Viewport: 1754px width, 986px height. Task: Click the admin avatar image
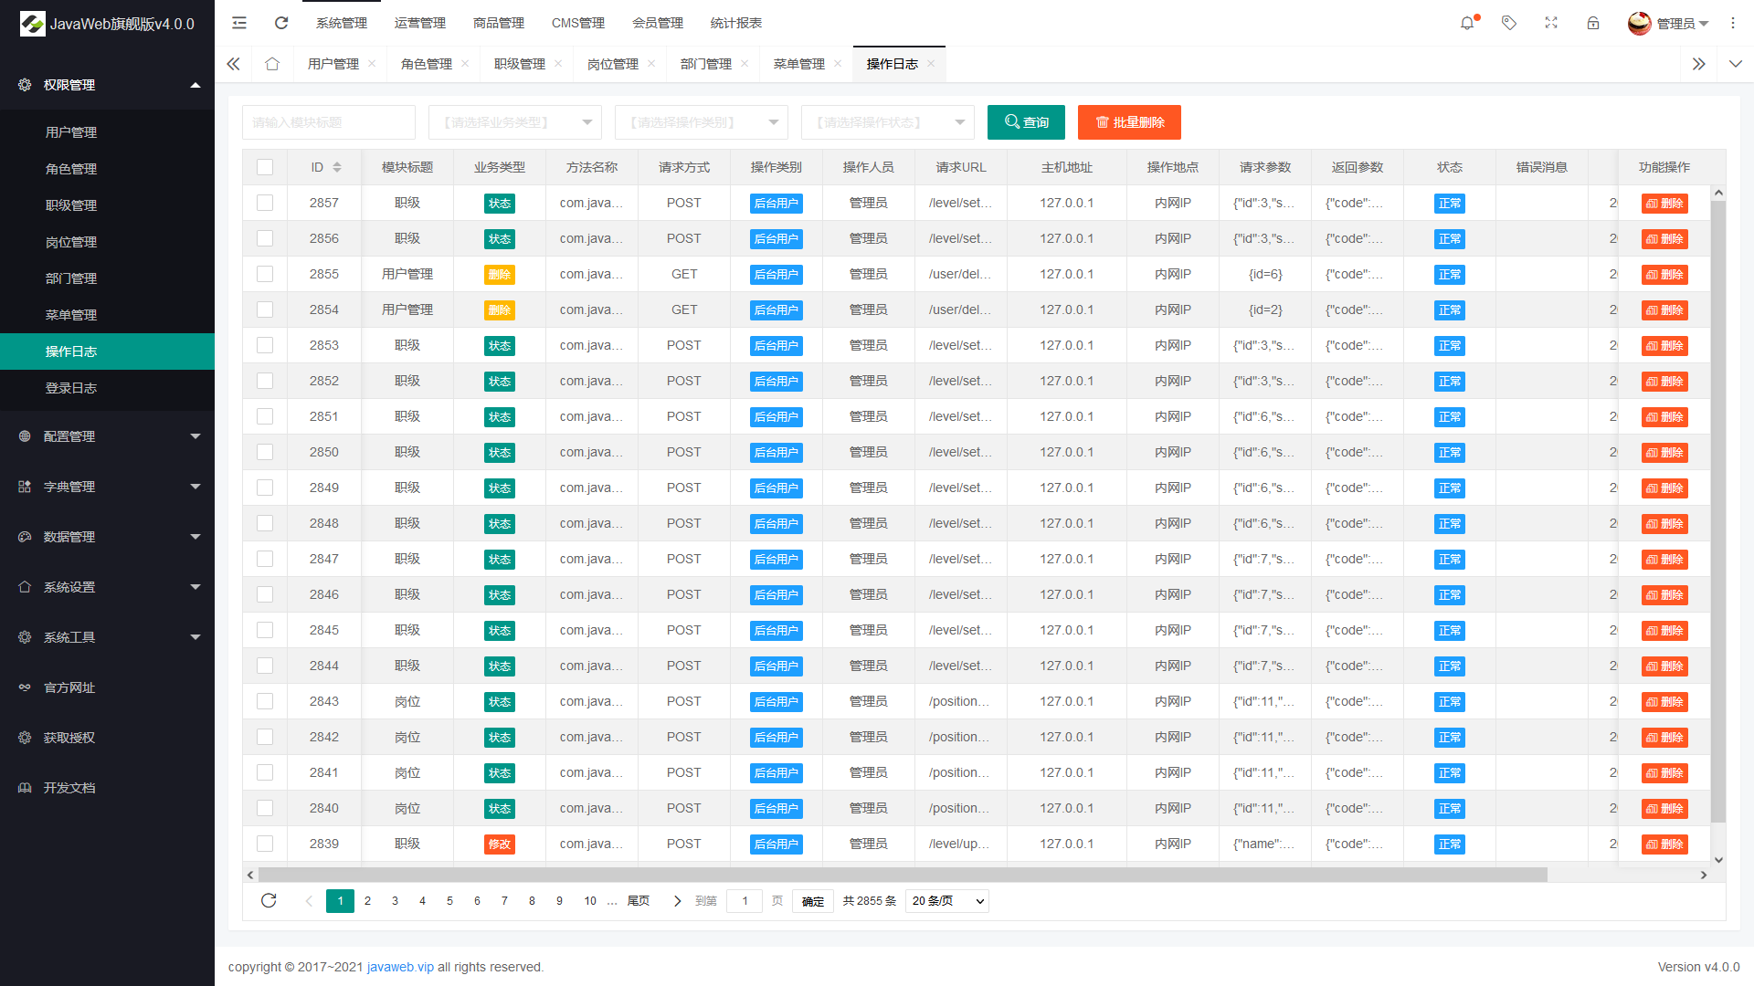click(1640, 23)
